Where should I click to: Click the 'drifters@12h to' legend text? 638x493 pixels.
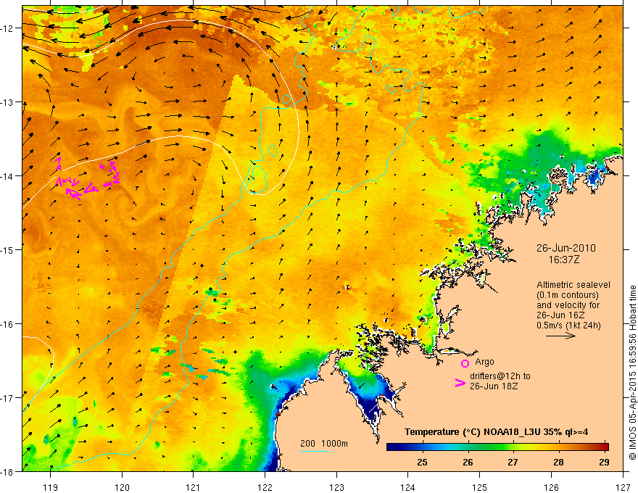(500, 376)
